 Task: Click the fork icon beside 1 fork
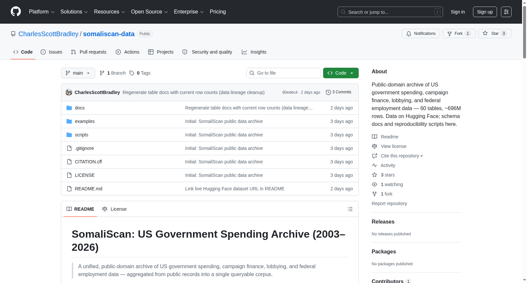coord(374,194)
